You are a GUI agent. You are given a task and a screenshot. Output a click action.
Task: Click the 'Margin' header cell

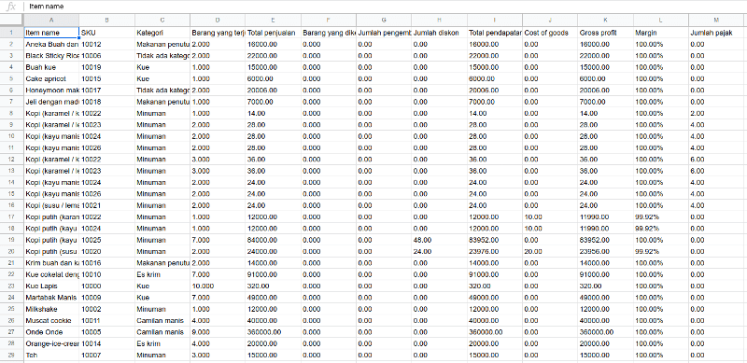[x=661, y=33]
